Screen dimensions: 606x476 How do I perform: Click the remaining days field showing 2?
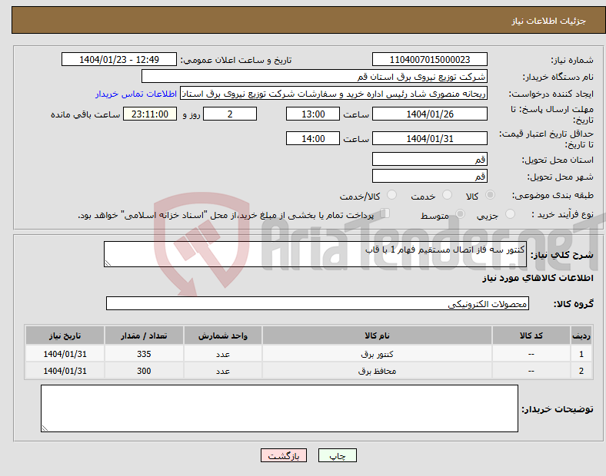(x=230, y=114)
